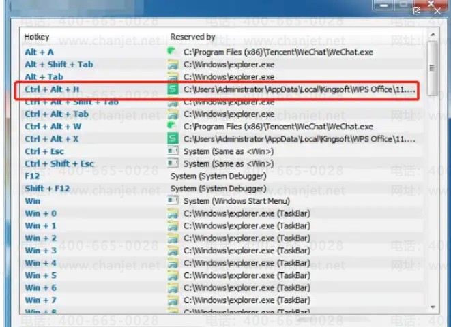Select the Alt + Tab hotkey
The image size is (451, 327).
point(44,77)
